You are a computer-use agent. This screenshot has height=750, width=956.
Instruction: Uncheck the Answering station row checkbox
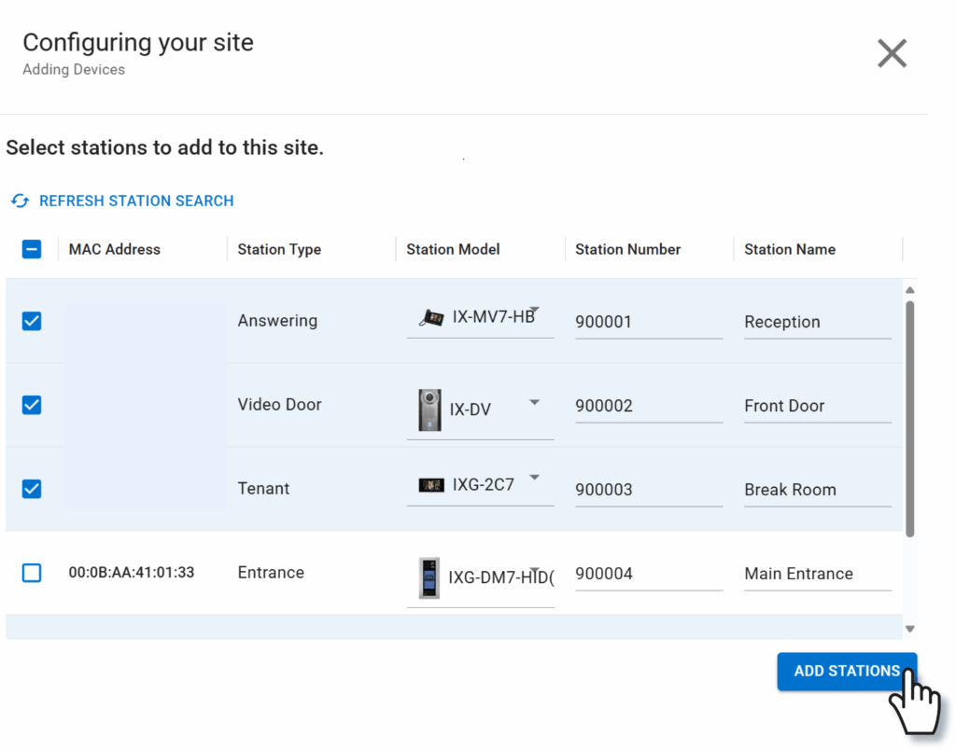pos(32,321)
